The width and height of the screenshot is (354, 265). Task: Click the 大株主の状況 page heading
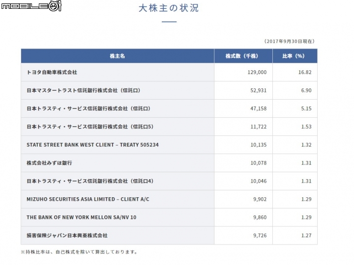(169, 8)
